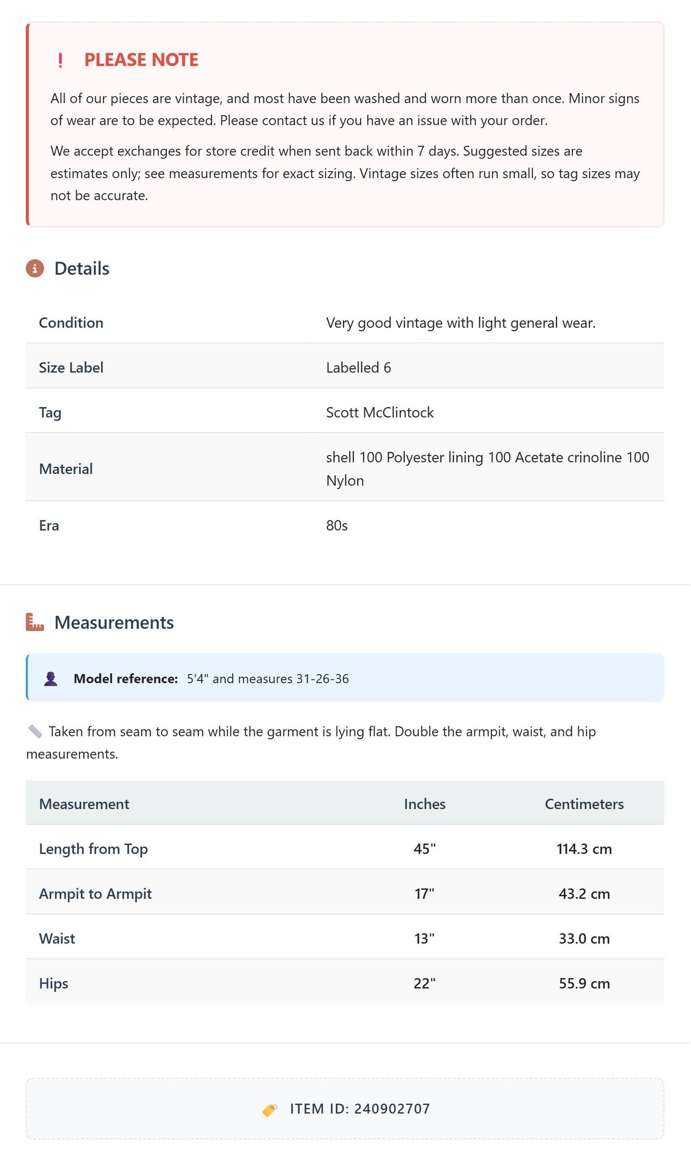Select the Labelled 6 size value
Image resolution: width=691 pixels, height=1161 pixels.
(359, 367)
